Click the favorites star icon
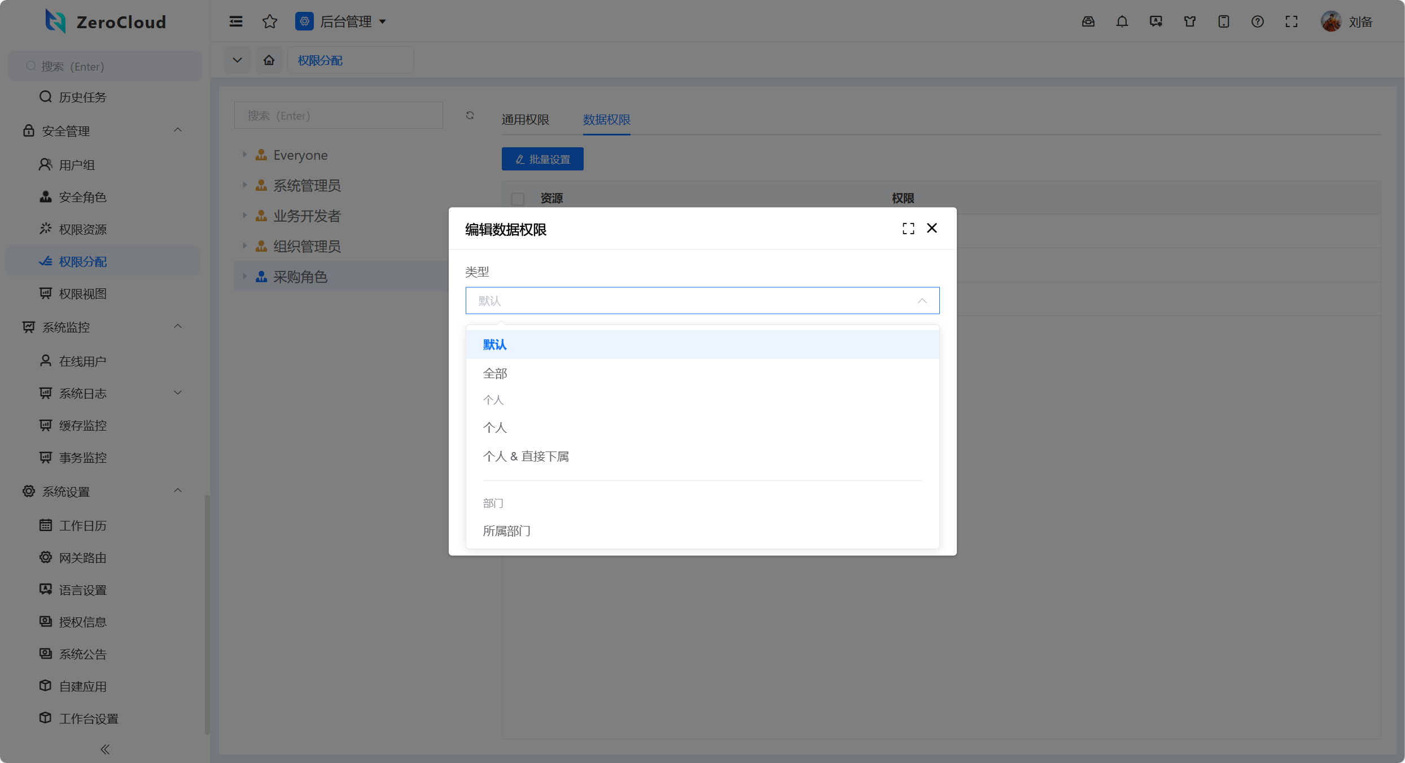This screenshot has height=763, width=1405. click(270, 21)
